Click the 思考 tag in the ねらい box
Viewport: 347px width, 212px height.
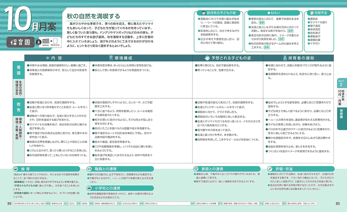click(267, 47)
